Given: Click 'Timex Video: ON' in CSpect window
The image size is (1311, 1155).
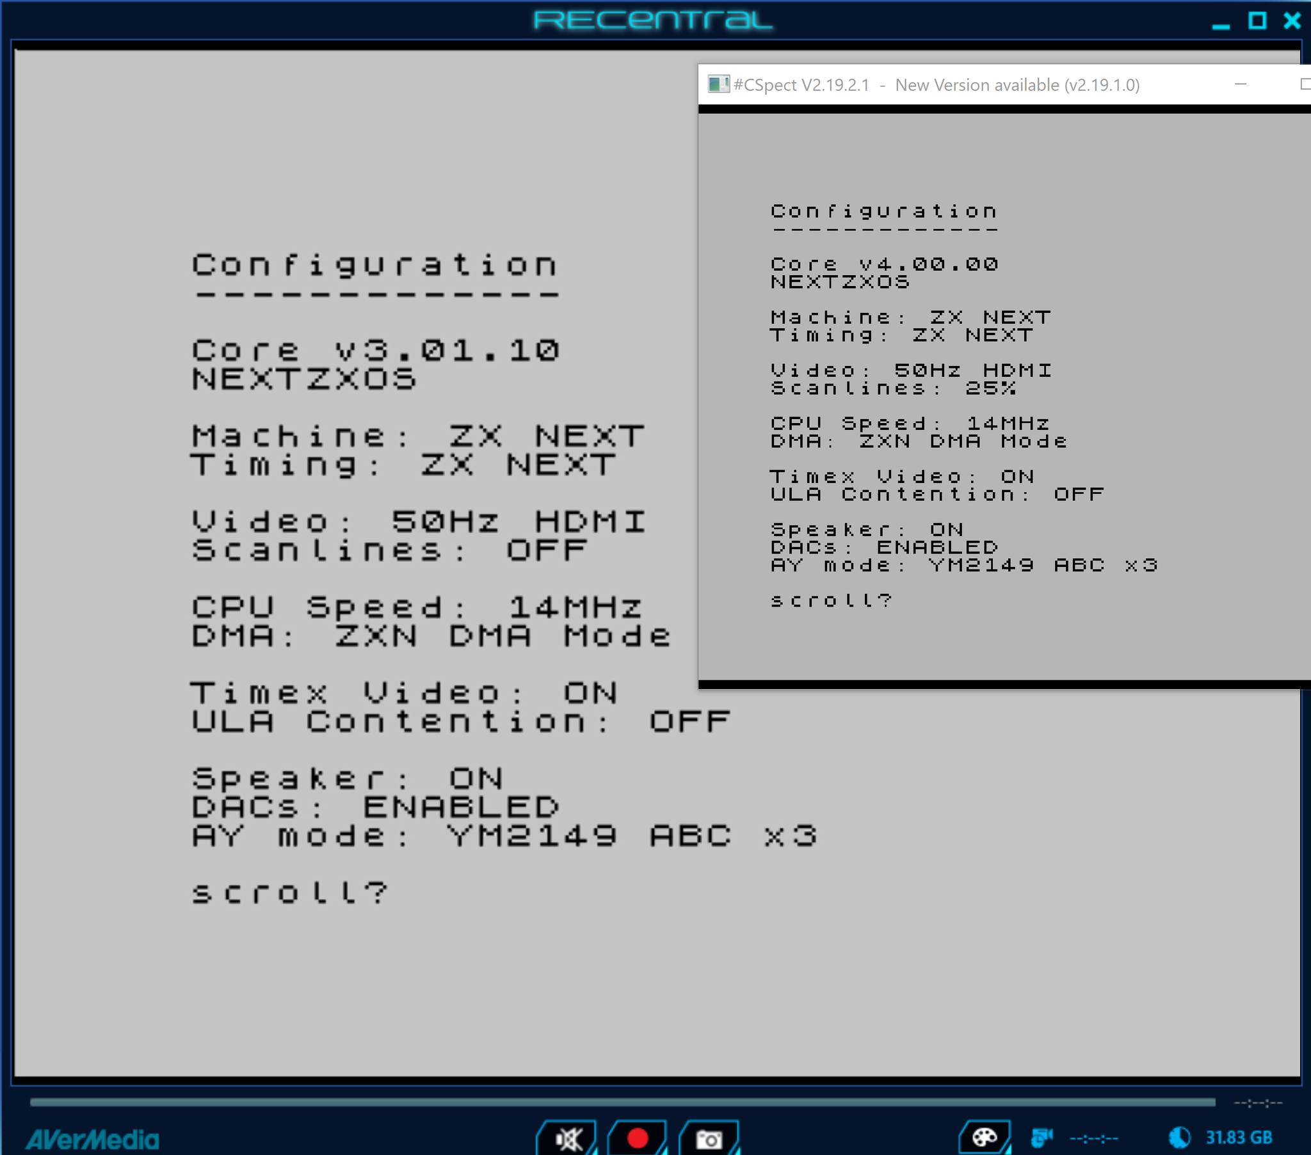Looking at the screenshot, I should click(x=903, y=476).
